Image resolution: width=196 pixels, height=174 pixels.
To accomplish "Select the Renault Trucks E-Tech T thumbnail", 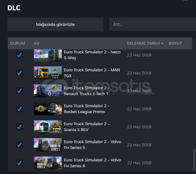I will pos(48,91).
